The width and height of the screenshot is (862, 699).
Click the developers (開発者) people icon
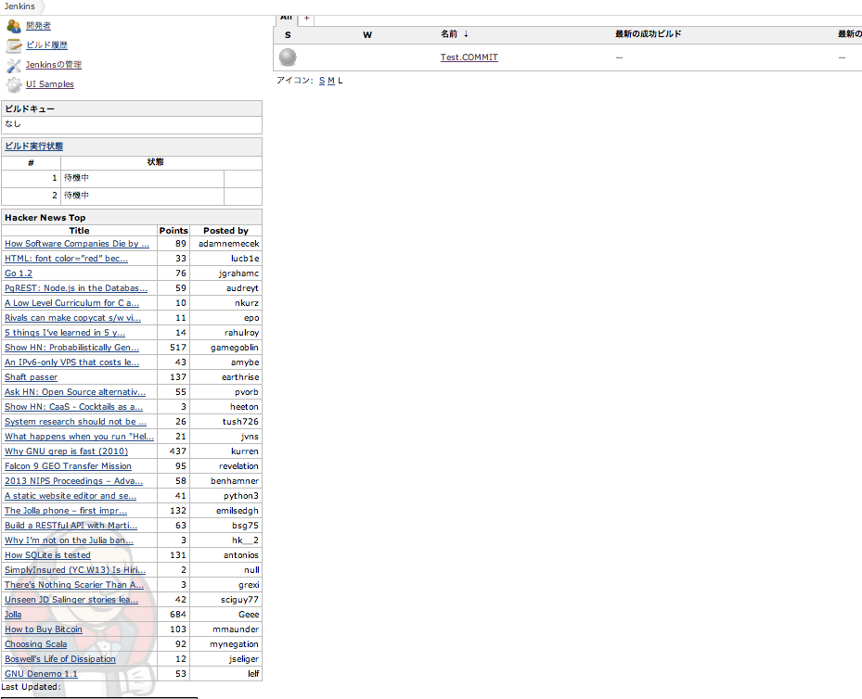pos(14,26)
